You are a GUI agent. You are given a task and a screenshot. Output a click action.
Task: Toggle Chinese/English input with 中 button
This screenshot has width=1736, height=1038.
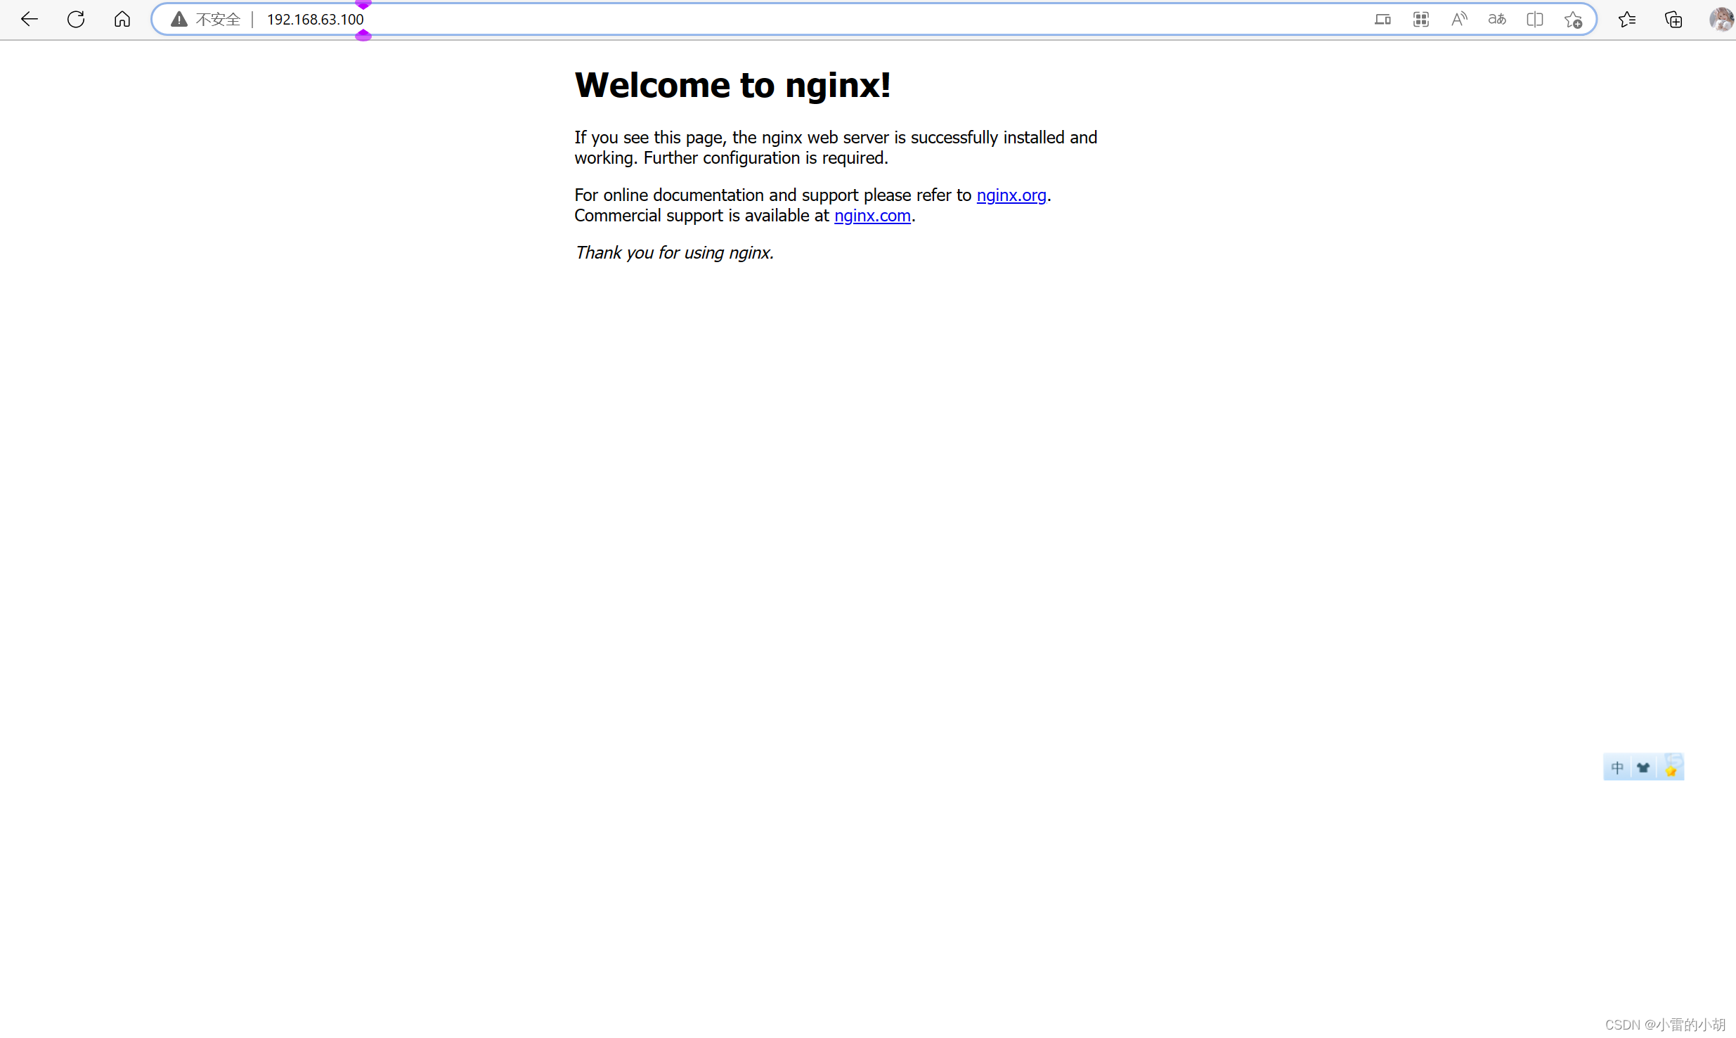point(1617,767)
